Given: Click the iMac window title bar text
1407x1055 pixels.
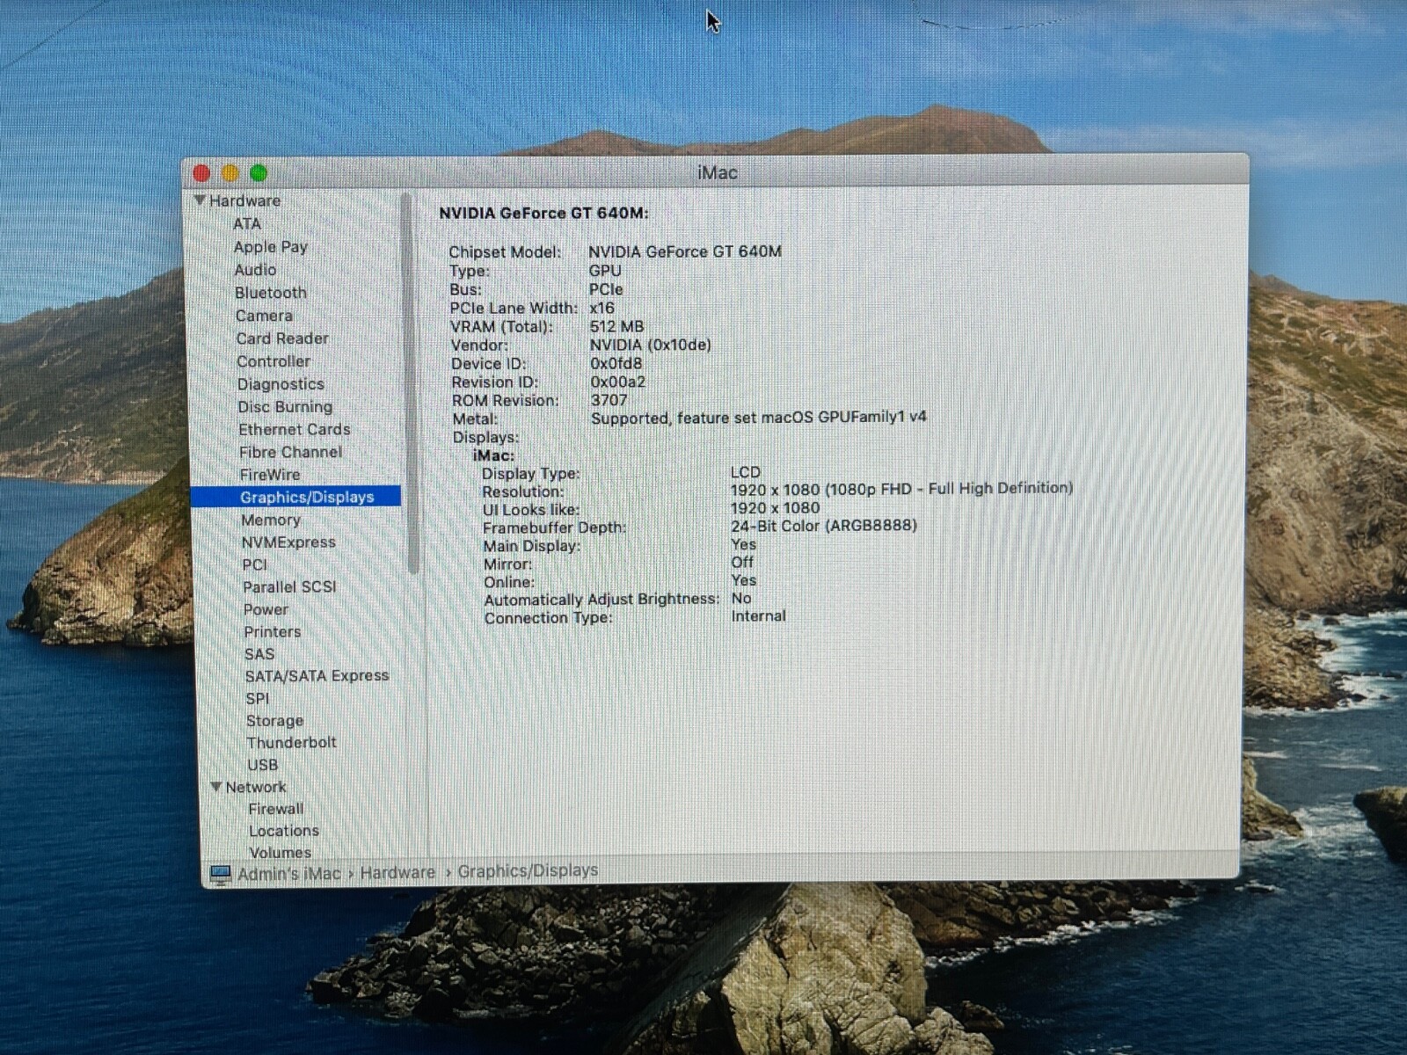Looking at the screenshot, I should [718, 172].
